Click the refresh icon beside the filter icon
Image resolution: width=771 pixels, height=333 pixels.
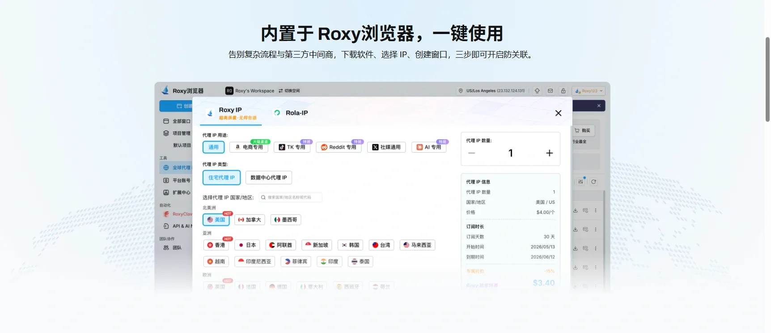(x=593, y=182)
